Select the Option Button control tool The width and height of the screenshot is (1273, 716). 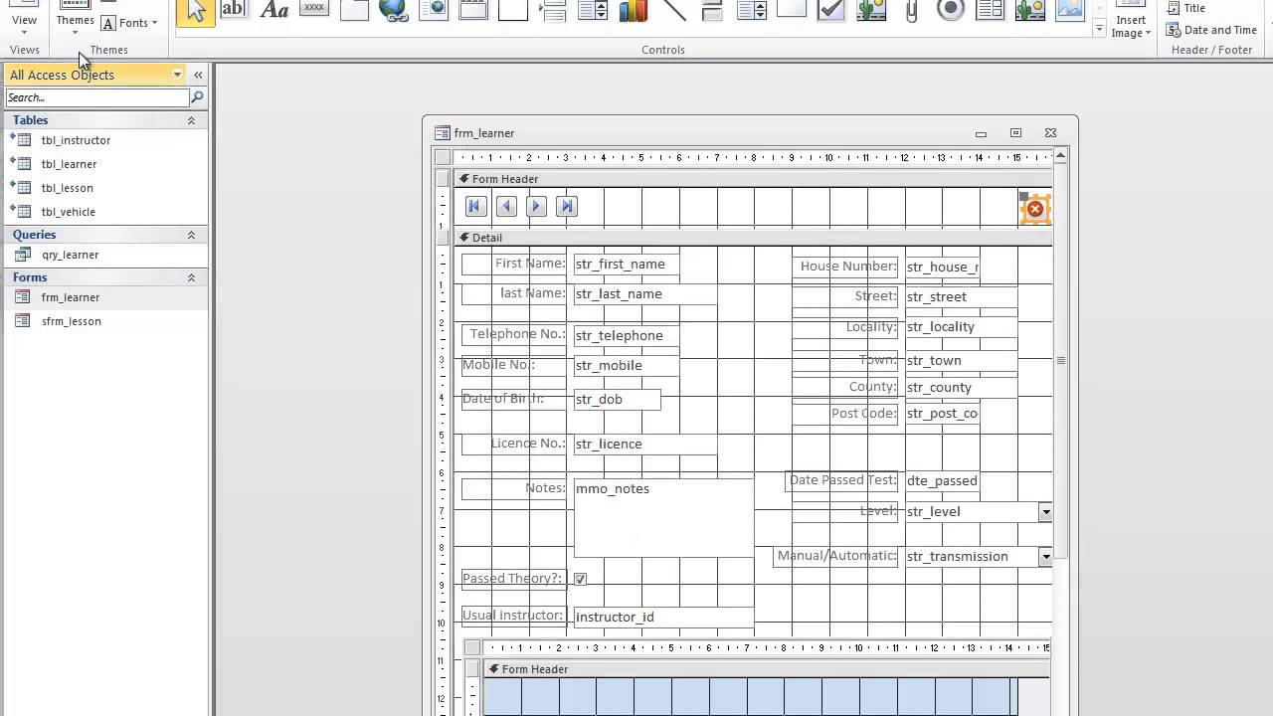pos(951,10)
